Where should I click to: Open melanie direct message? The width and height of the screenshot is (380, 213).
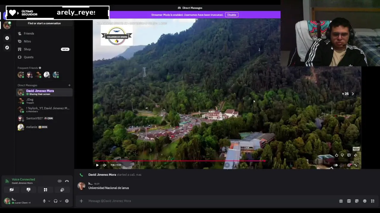44,127
